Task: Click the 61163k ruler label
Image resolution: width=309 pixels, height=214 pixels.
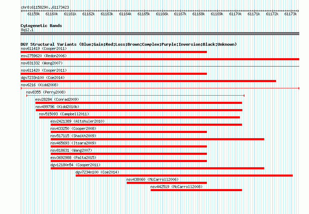Action: click(x=107, y=14)
